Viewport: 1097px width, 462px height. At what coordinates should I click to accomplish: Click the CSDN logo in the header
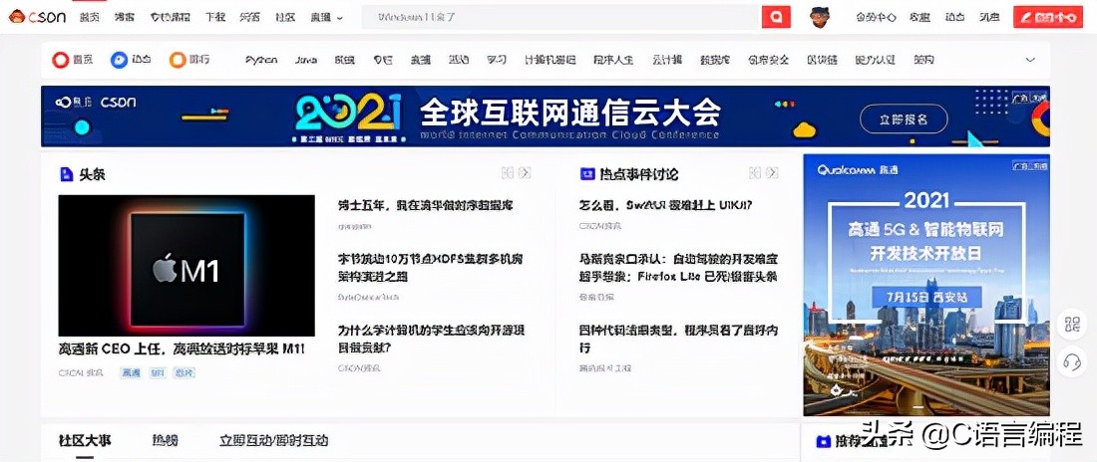[38, 17]
